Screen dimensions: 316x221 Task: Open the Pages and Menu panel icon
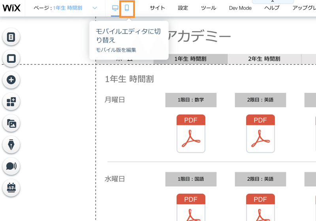click(x=11, y=37)
